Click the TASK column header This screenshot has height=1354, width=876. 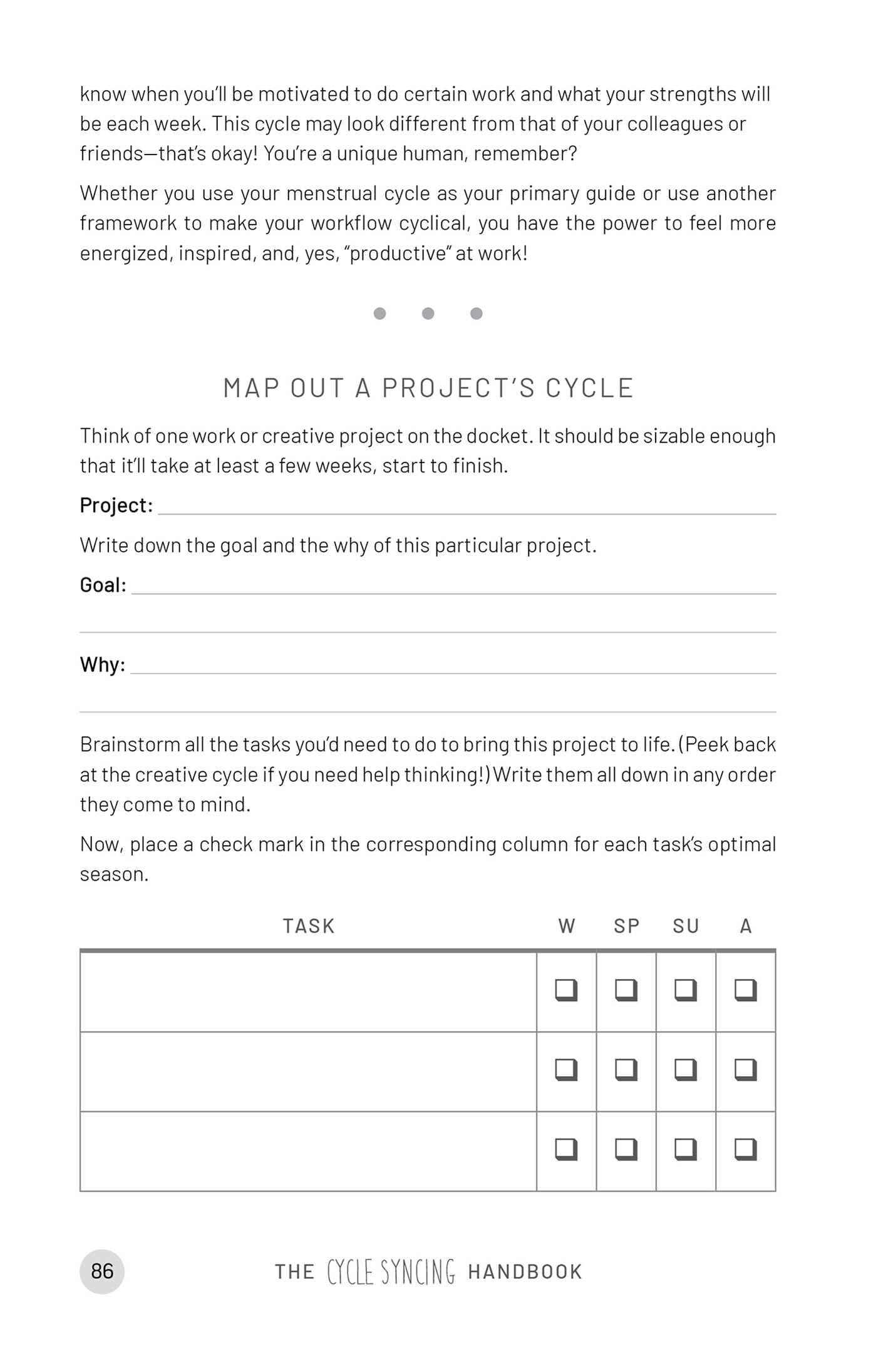(x=309, y=926)
